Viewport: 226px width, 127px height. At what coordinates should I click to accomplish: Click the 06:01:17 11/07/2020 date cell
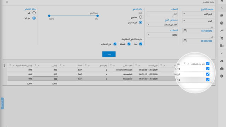pyautogui.click(x=146, y=74)
